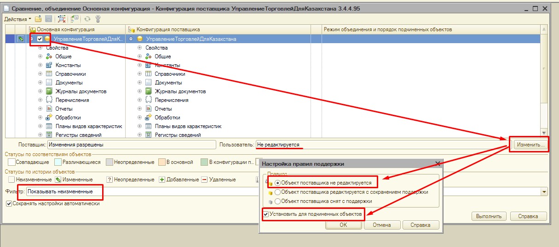Screen dimensions: 559x247
Task: Click the Изменить... button
Action: point(530,145)
